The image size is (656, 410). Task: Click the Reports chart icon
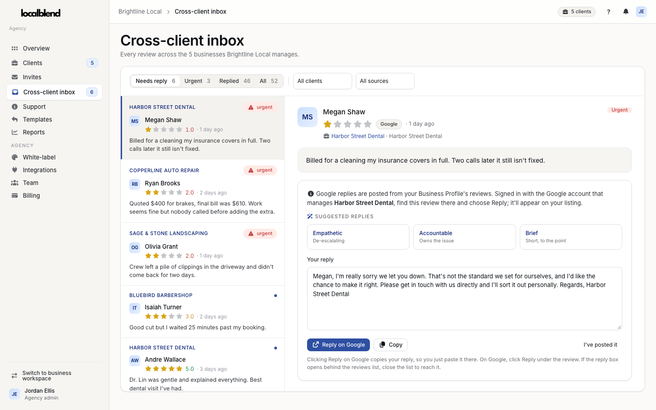click(x=15, y=132)
